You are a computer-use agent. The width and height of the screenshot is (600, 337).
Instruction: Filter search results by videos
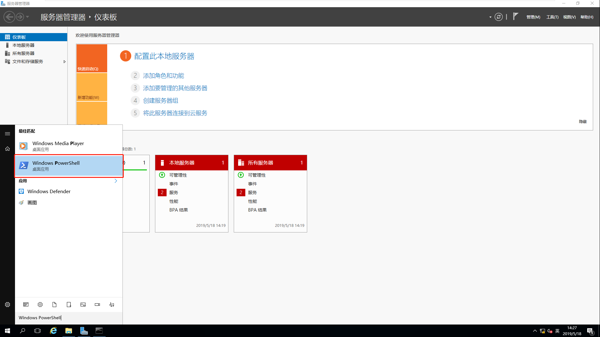97,305
